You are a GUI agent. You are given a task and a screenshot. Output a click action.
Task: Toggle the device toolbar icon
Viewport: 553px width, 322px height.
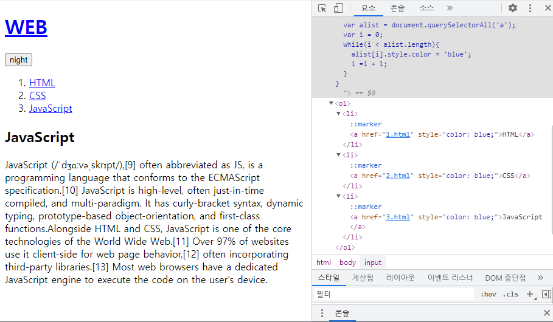338,8
